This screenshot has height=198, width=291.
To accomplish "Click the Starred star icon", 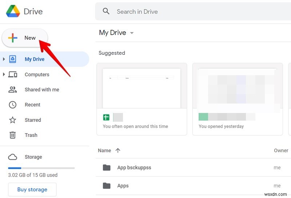I will point(13,120).
